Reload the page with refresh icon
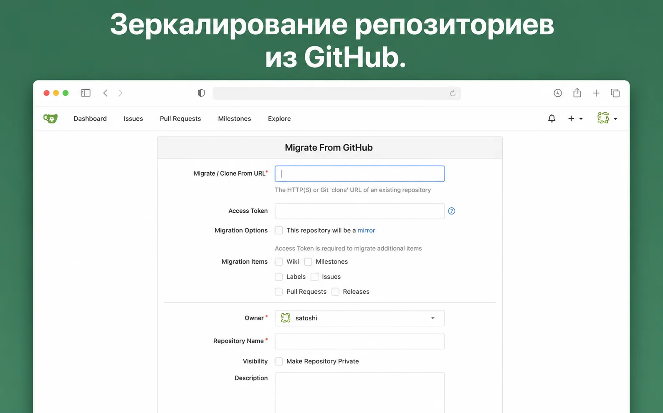The image size is (663, 413). point(453,93)
